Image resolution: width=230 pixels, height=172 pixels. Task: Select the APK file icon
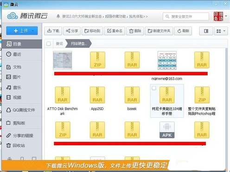tap(167, 130)
